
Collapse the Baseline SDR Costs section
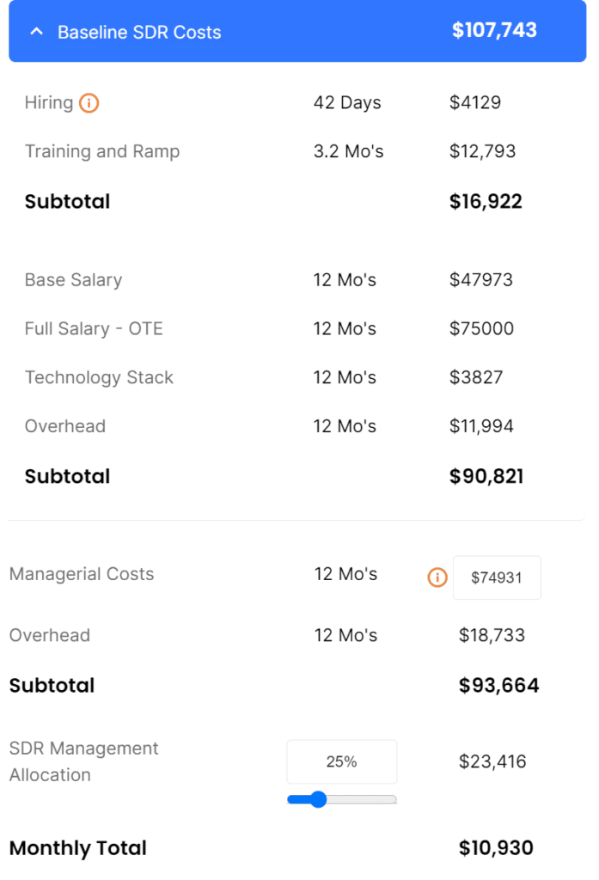pos(35,31)
